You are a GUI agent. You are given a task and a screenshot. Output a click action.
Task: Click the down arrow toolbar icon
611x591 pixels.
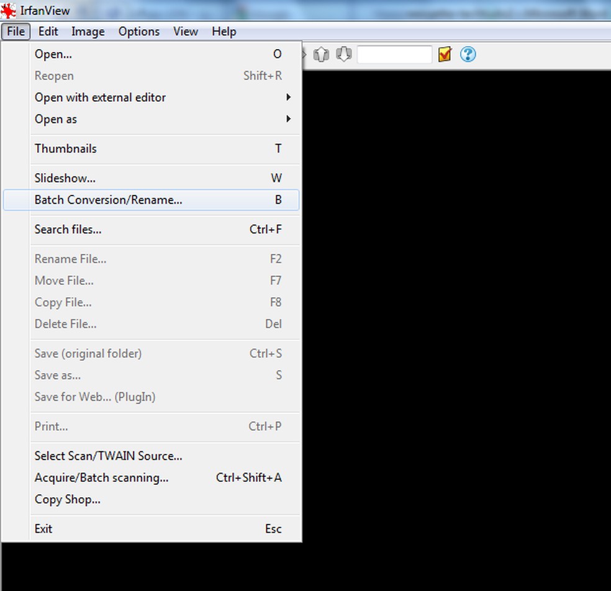coord(344,54)
